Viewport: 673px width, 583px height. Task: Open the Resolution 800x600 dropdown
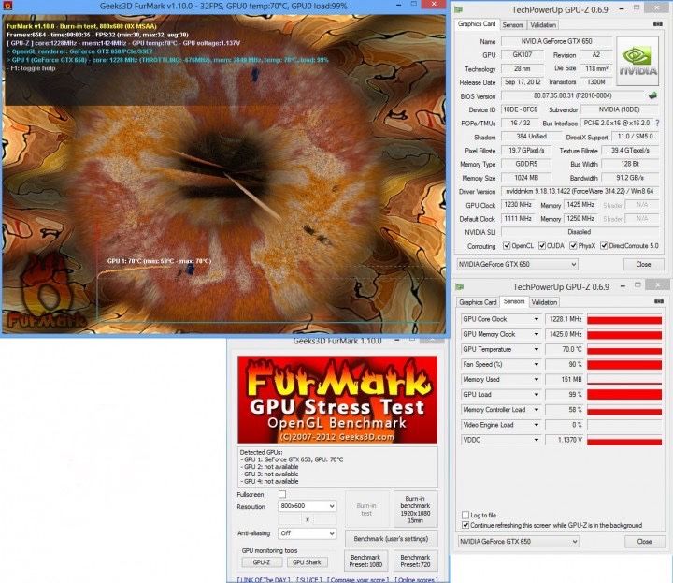pos(307,506)
